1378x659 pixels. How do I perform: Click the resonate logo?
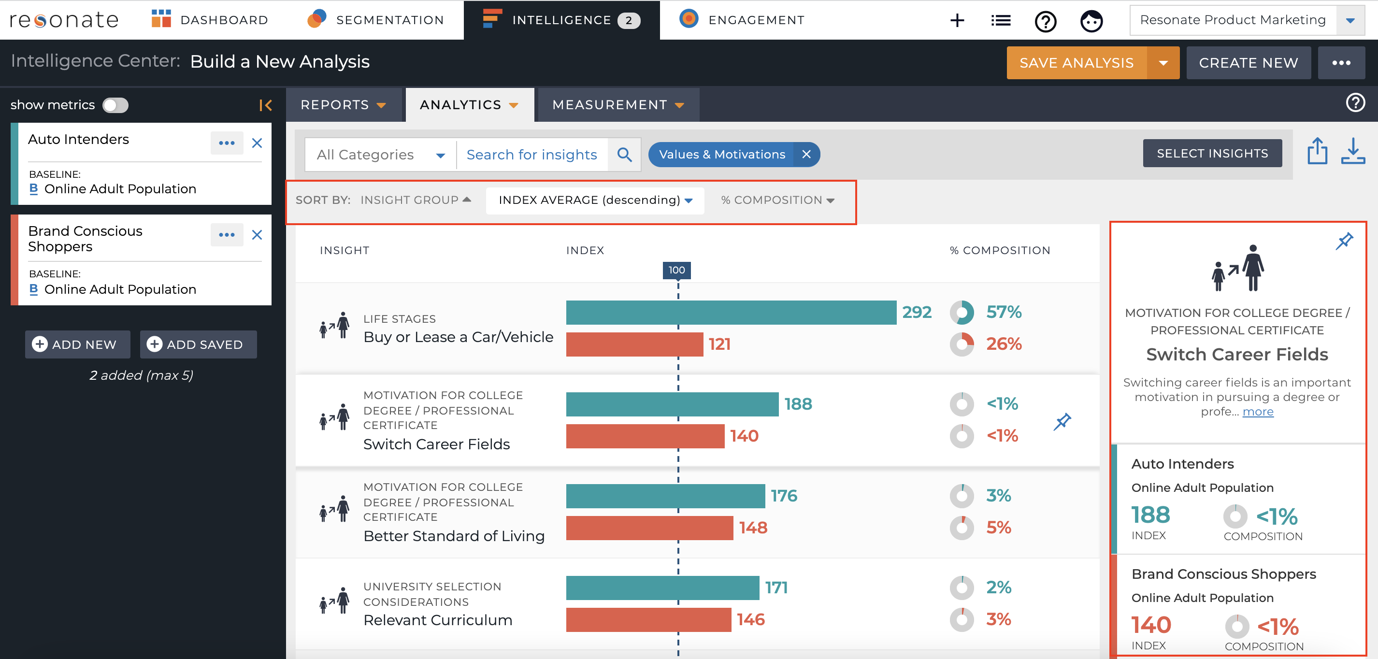tap(64, 20)
